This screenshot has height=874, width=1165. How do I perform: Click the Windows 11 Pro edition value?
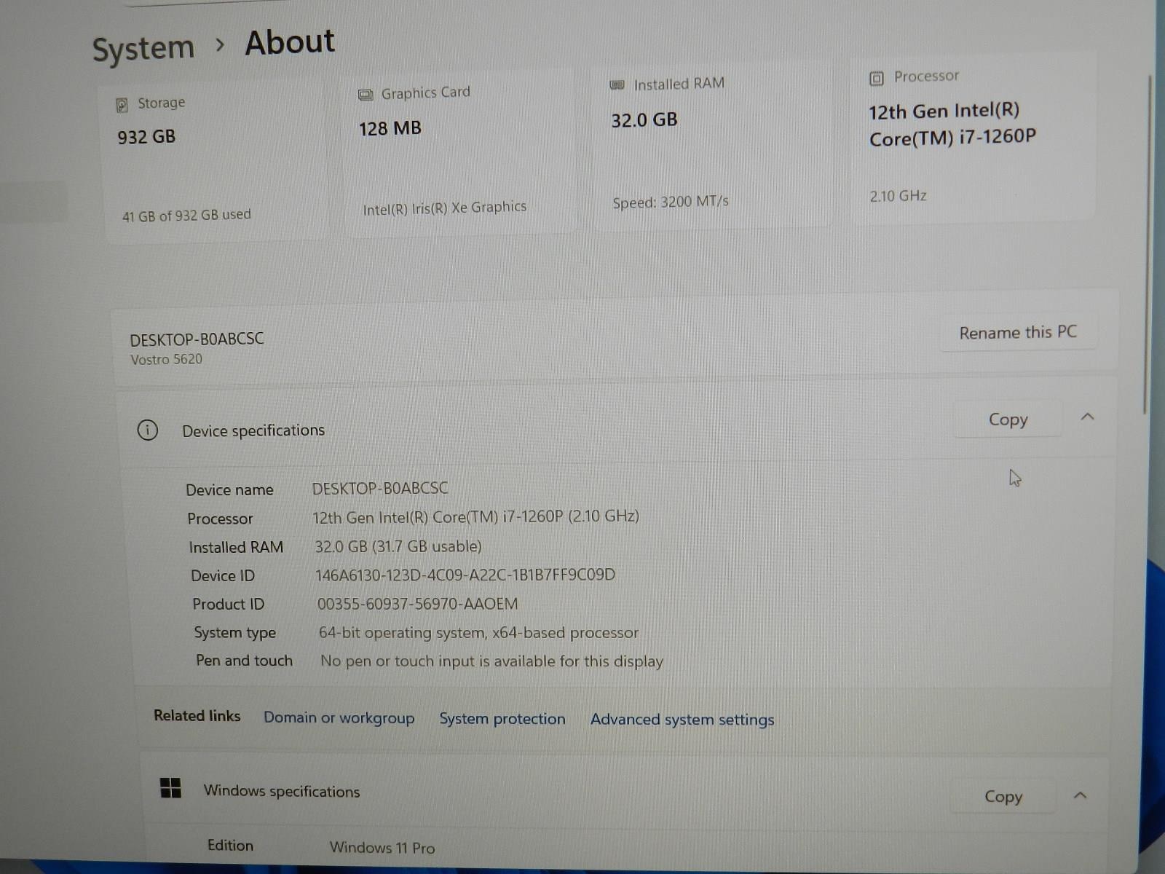pos(382,847)
